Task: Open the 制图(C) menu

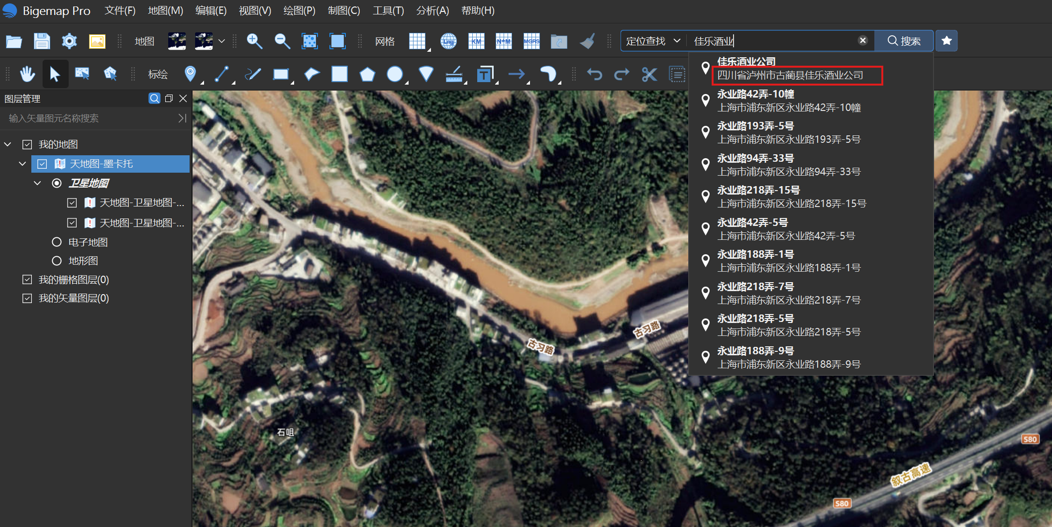Action: coord(344,10)
